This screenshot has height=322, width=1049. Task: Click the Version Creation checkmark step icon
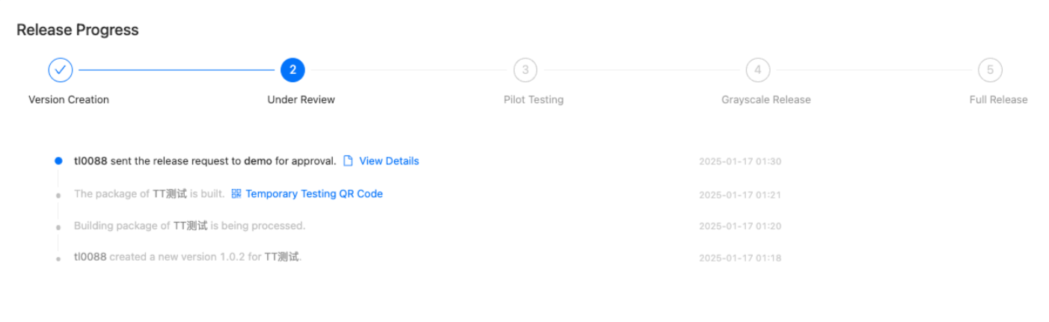pos(61,70)
